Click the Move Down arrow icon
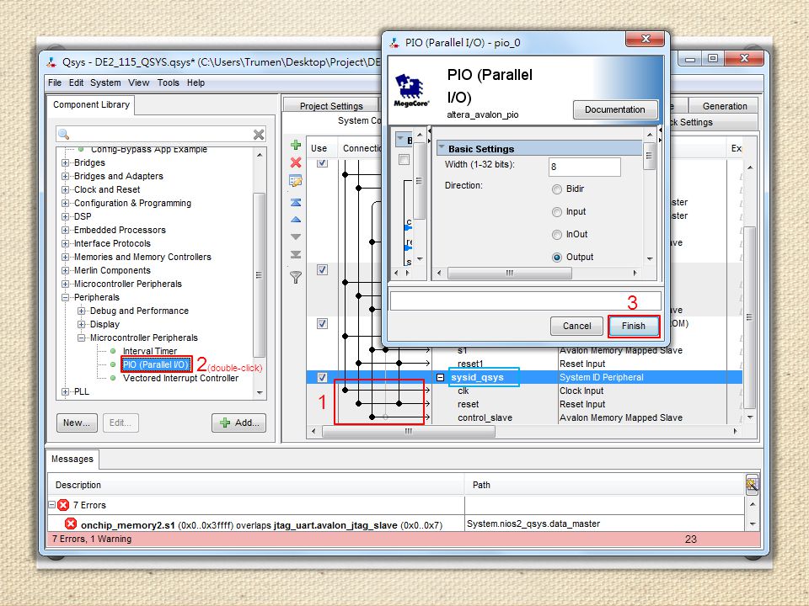809x606 pixels. pos(296,237)
